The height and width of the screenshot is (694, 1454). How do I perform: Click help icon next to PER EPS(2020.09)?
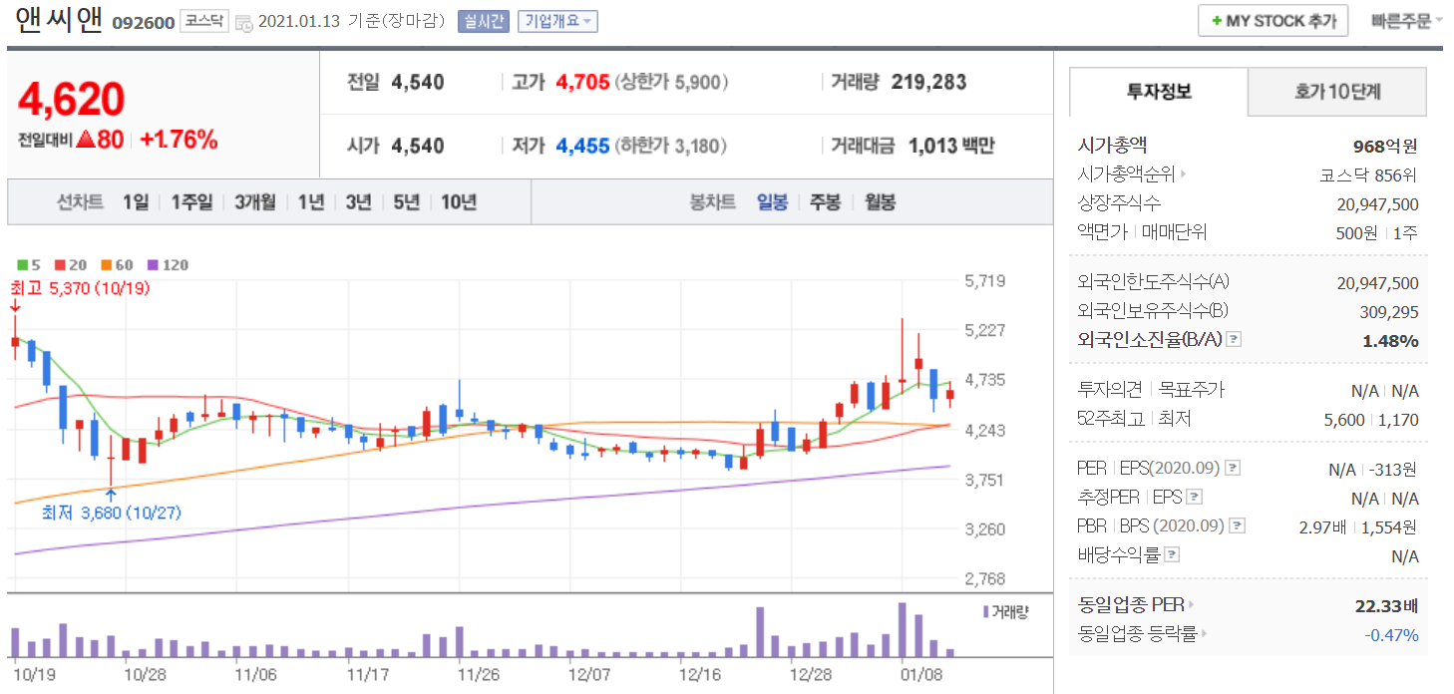point(1233,468)
